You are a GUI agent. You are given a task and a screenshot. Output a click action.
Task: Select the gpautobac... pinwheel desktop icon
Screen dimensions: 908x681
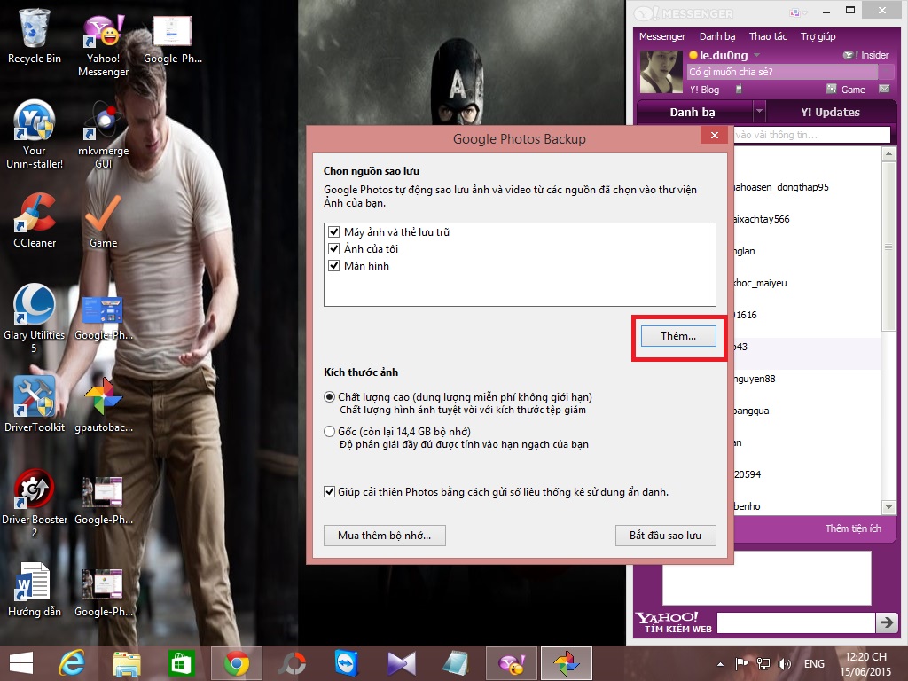coord(103,404)
